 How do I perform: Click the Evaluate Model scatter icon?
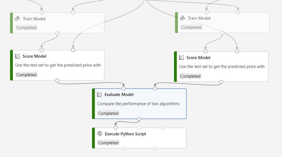click(x=100, y=94)
